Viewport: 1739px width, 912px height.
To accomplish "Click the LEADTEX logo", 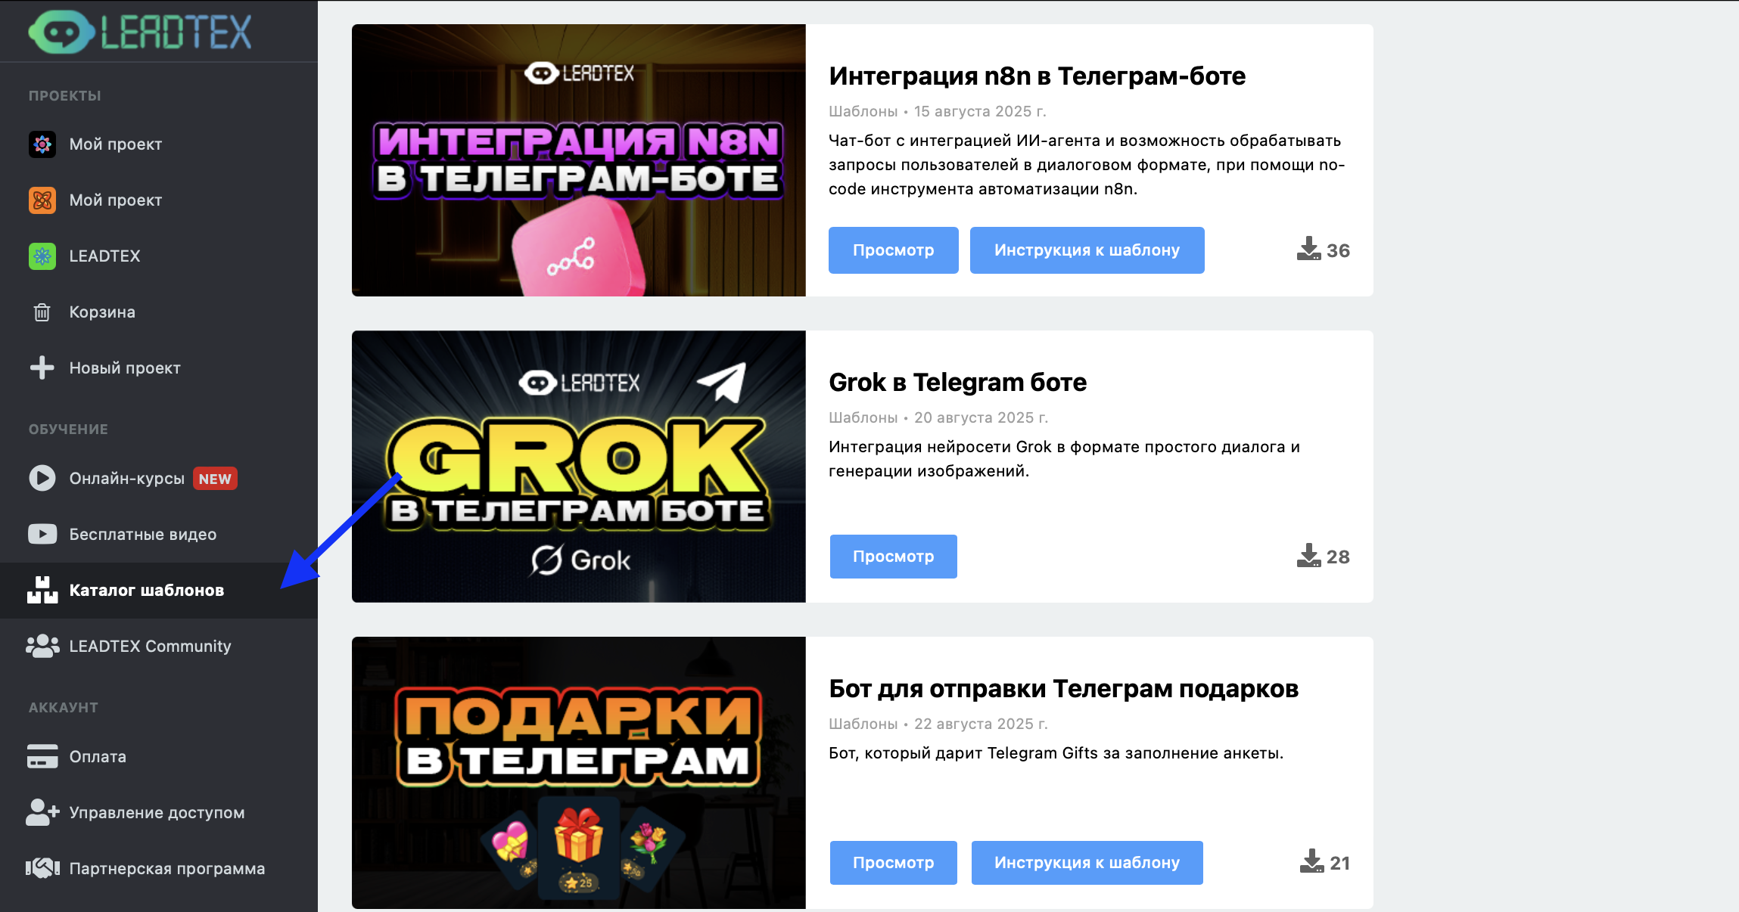I will pos(140,32).
